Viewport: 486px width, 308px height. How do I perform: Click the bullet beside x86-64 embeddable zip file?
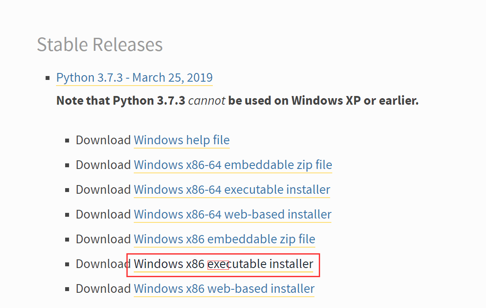(x=67, y=166)
